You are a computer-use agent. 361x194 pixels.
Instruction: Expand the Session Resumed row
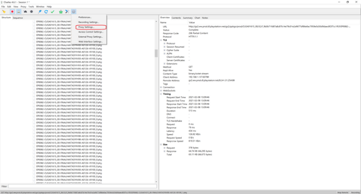point(164,47)
